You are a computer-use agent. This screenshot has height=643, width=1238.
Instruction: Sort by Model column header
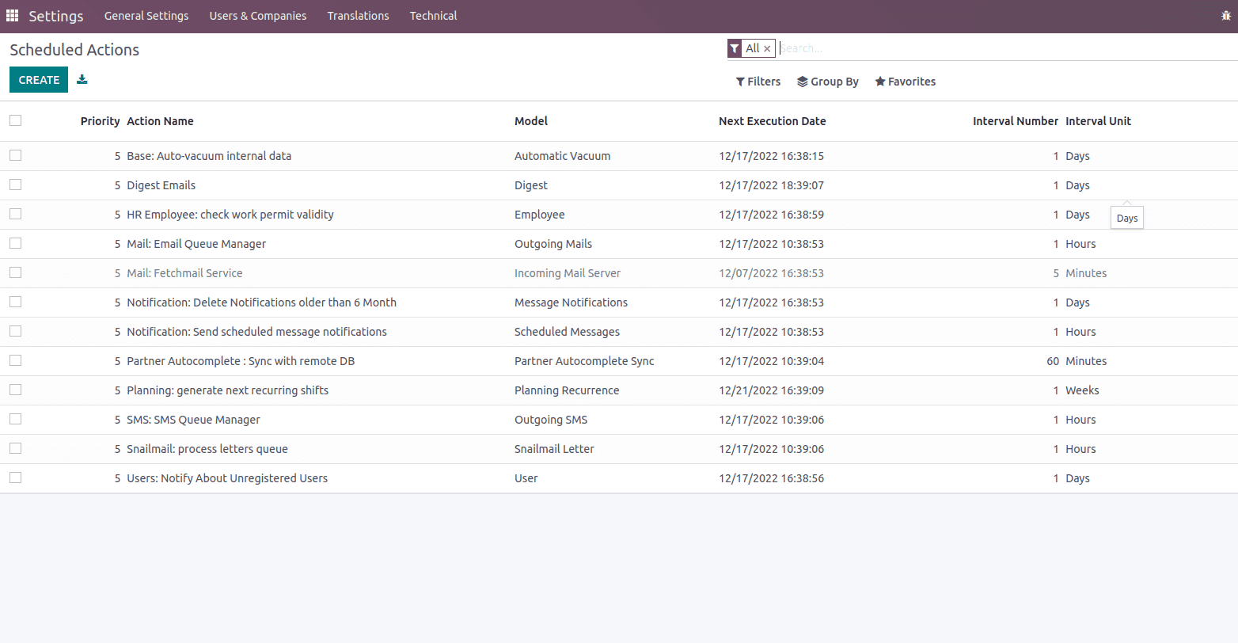tap(531, 121)
